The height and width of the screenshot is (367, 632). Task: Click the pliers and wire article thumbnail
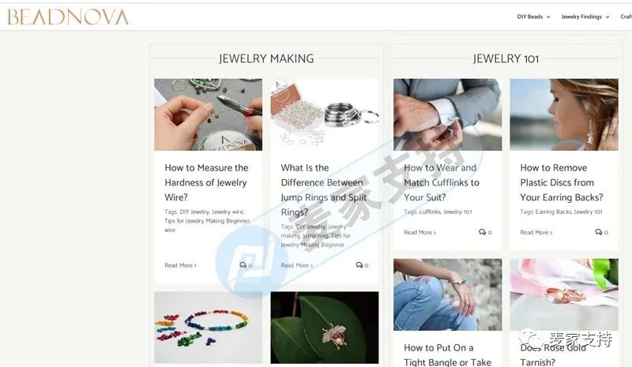tap(208, 114)
